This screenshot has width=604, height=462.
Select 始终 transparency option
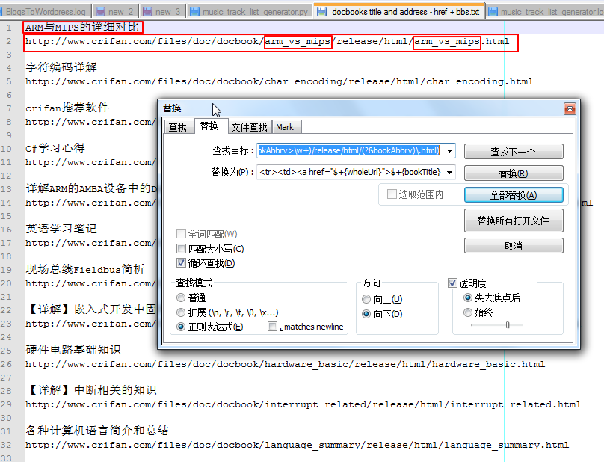click(x=469, y=312)
